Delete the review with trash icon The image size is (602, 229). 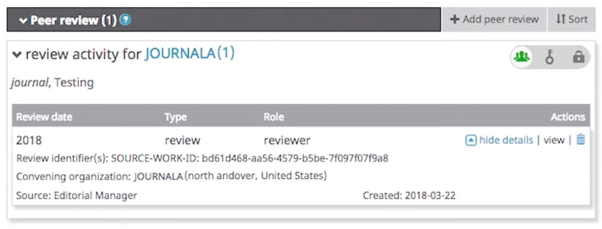coord(581,140)
